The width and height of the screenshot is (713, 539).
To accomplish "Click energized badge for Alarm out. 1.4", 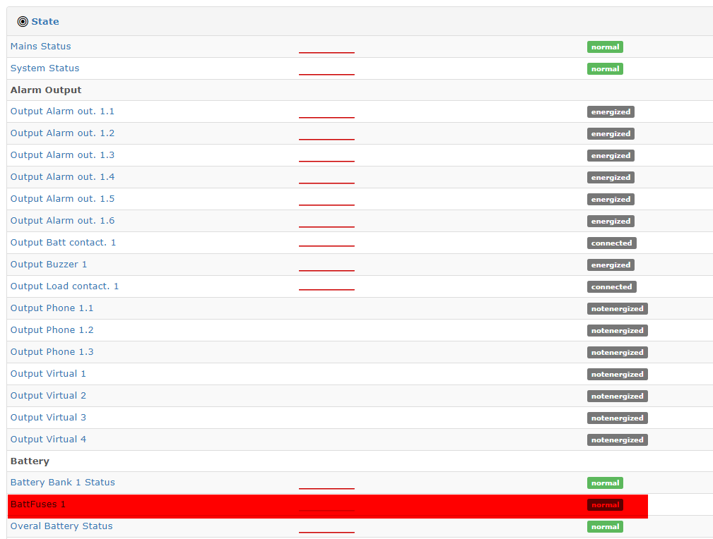I will click(x=611, y=177).
